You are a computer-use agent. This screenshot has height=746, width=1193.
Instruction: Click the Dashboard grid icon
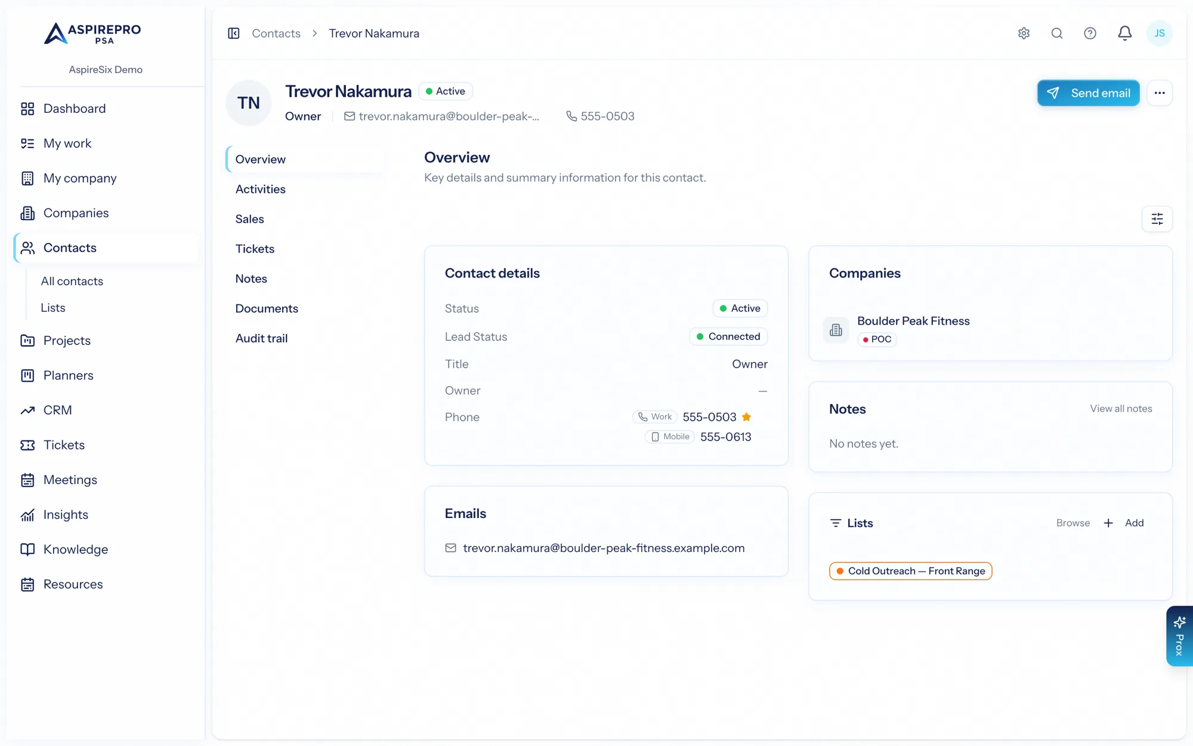click(x=27, y=109)
